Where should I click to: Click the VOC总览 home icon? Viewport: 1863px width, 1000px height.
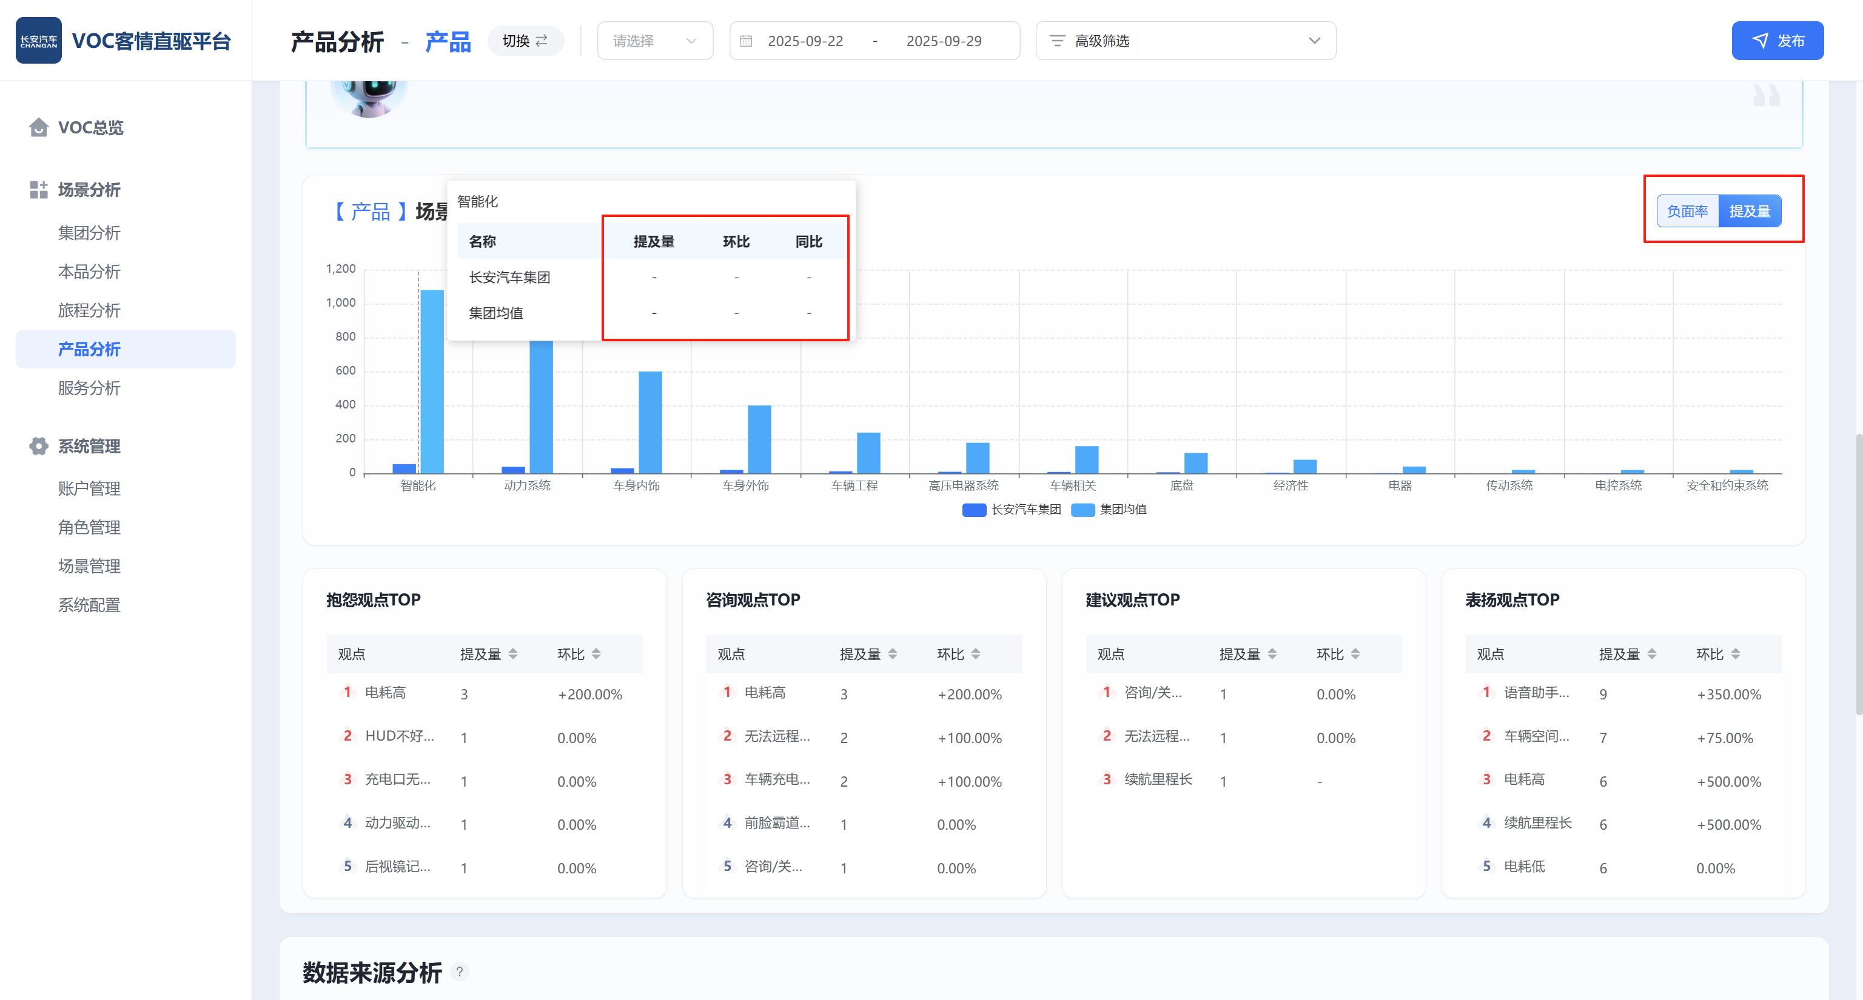38,128
